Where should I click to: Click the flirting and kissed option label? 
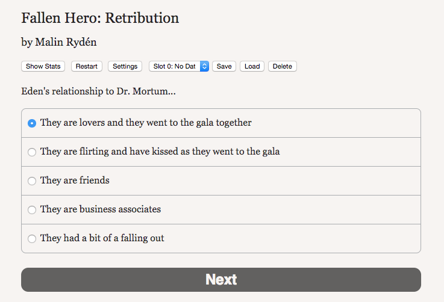(x=160, y=151)
